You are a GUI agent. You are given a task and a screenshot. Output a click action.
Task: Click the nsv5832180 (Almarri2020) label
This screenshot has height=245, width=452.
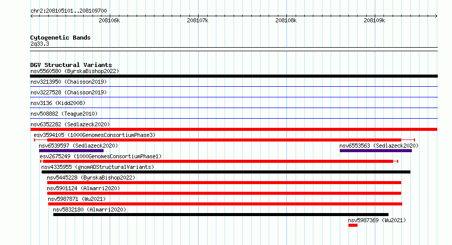click(x=89, y=209)
